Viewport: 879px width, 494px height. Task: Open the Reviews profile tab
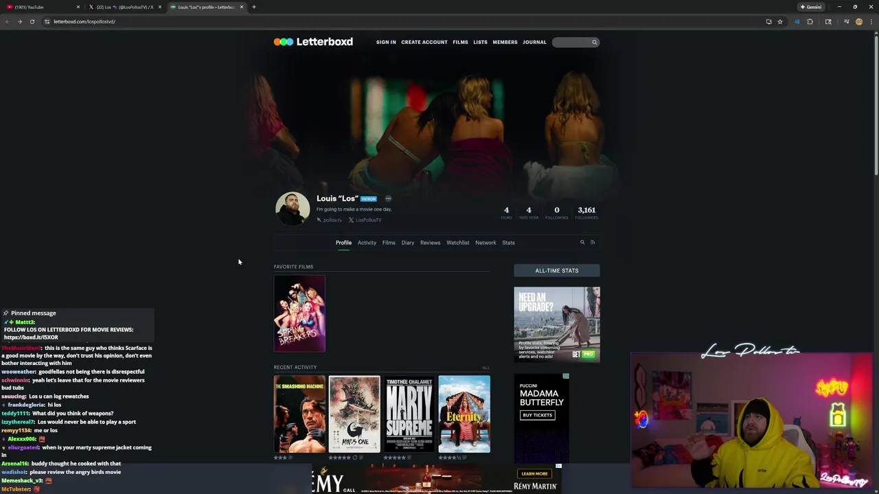point(431,242)
